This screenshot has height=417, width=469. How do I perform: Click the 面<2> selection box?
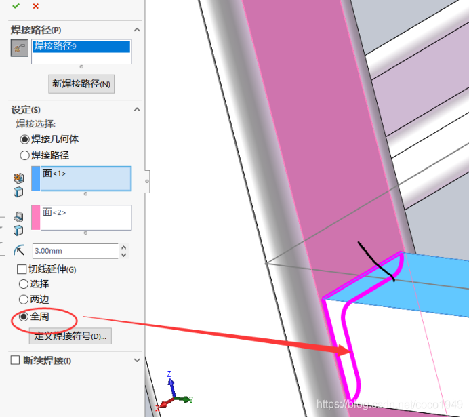tap(86, 218)
